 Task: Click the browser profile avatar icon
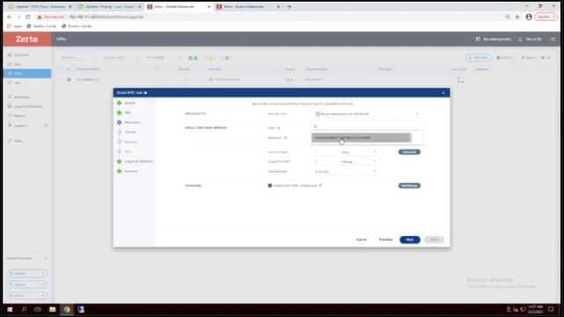[x=529, y=17]
